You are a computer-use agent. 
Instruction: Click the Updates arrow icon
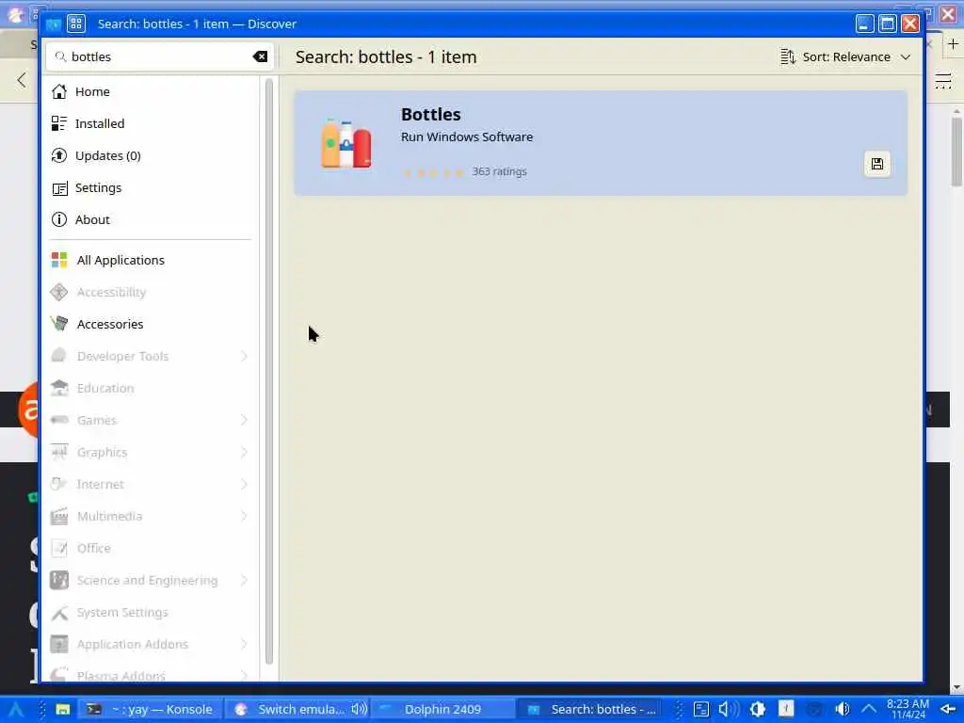[59, 155]
